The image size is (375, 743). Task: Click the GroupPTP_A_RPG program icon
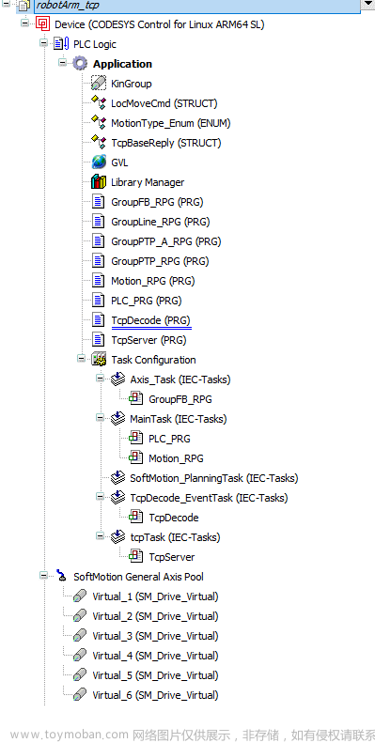(98, 241)
